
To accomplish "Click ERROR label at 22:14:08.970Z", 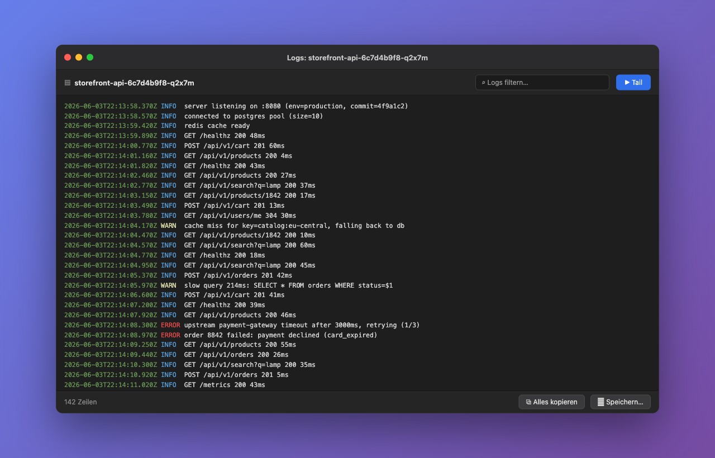I will 170,335.
